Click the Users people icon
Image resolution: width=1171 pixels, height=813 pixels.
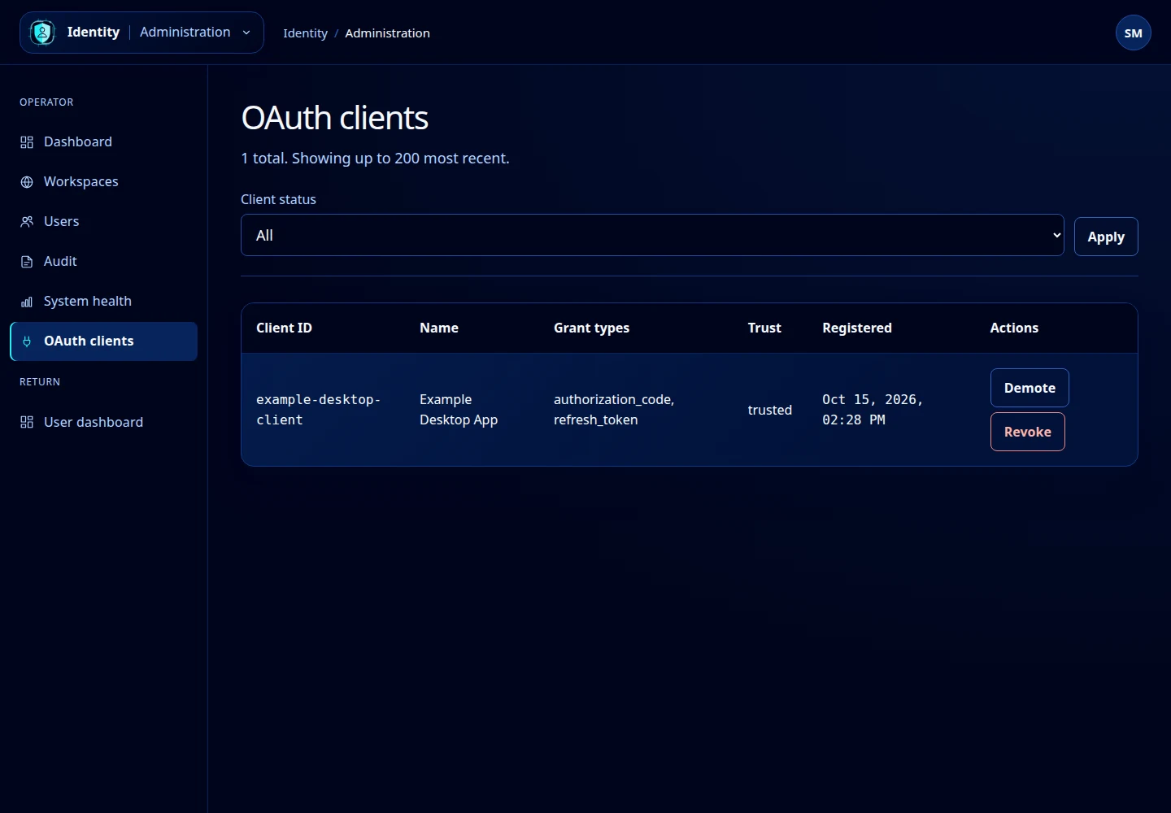(27, 222)
